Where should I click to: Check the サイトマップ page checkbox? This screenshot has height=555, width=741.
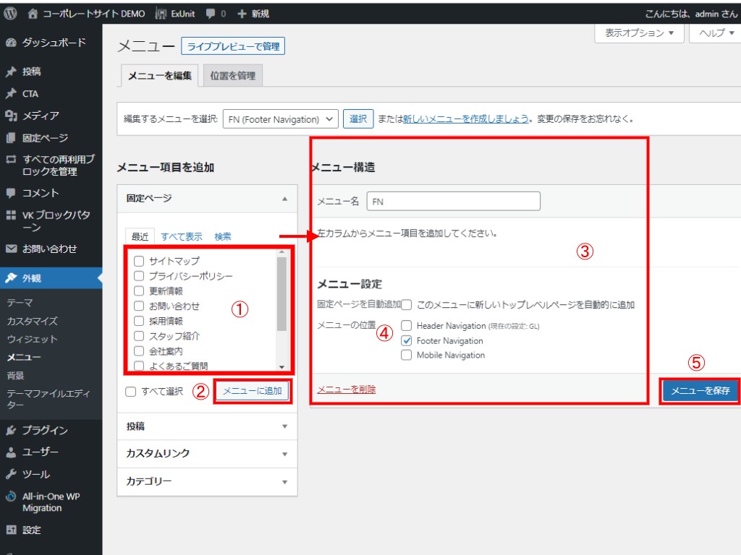(139, 261)
